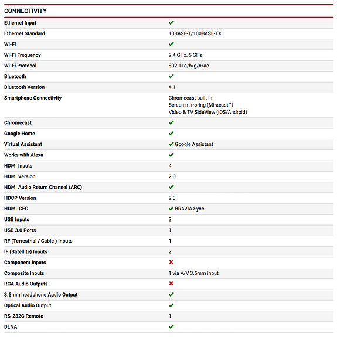The width and height of the screenshot is (337, 337).
Task: Select the HDCP Version label
Action: coord(20,198)
